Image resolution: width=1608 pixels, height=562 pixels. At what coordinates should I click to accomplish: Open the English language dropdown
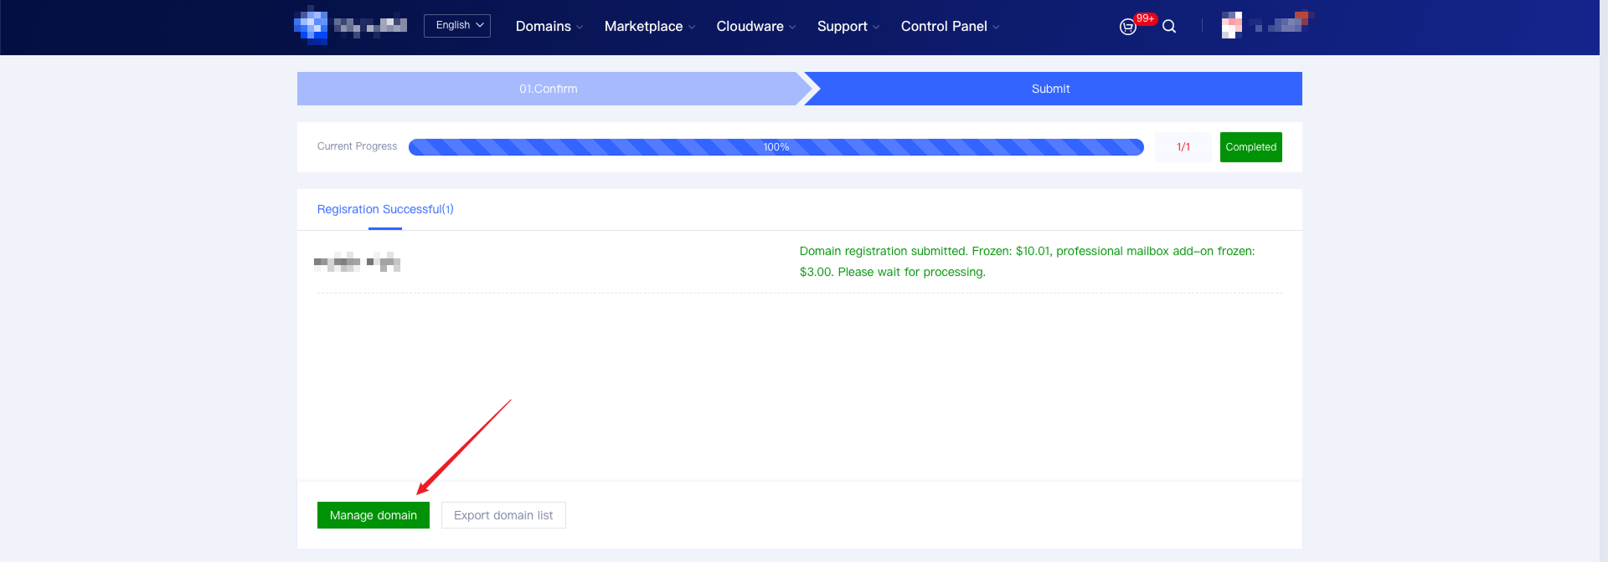tap(457, 26)
